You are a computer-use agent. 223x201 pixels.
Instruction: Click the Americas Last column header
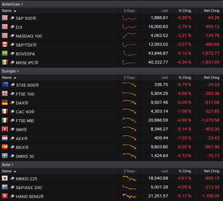(164, 11)
